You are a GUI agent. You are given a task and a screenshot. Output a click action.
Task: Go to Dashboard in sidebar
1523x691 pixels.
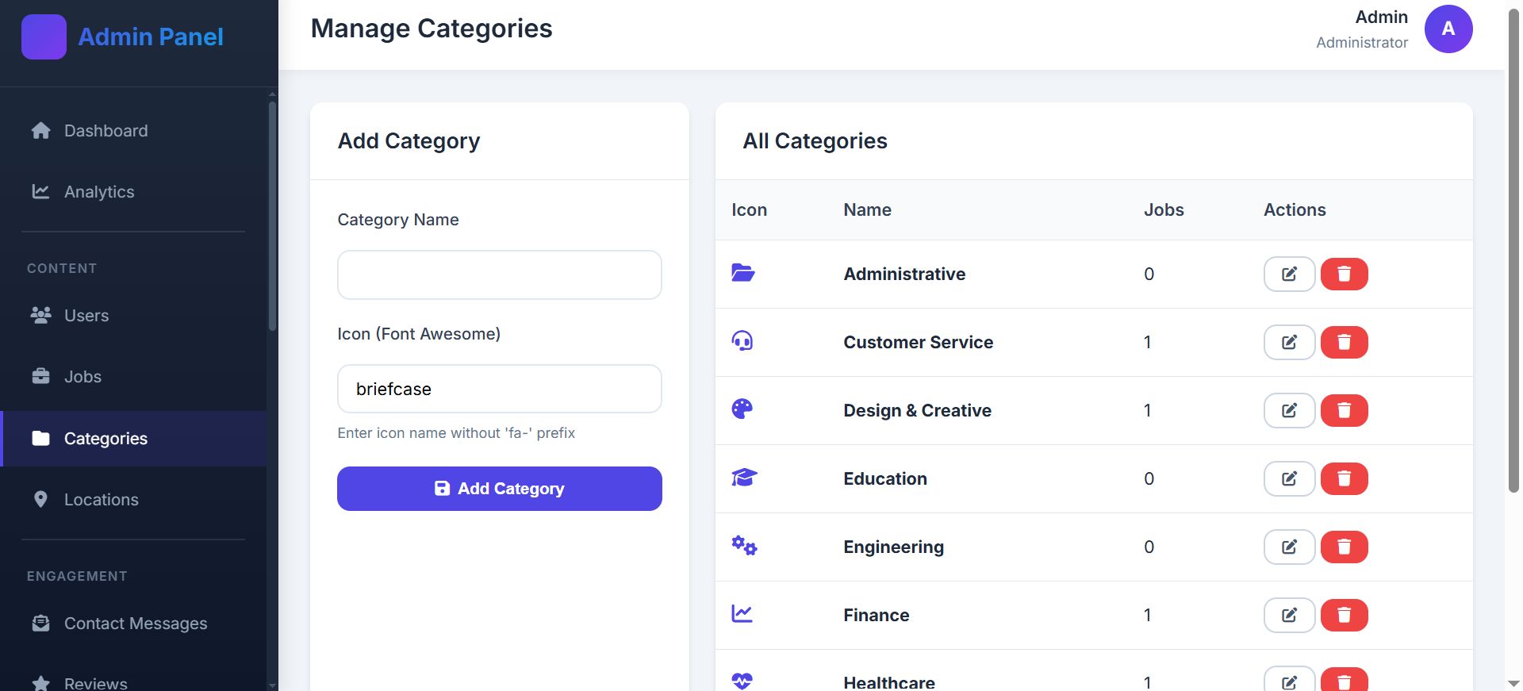click(x=105, y=131)
